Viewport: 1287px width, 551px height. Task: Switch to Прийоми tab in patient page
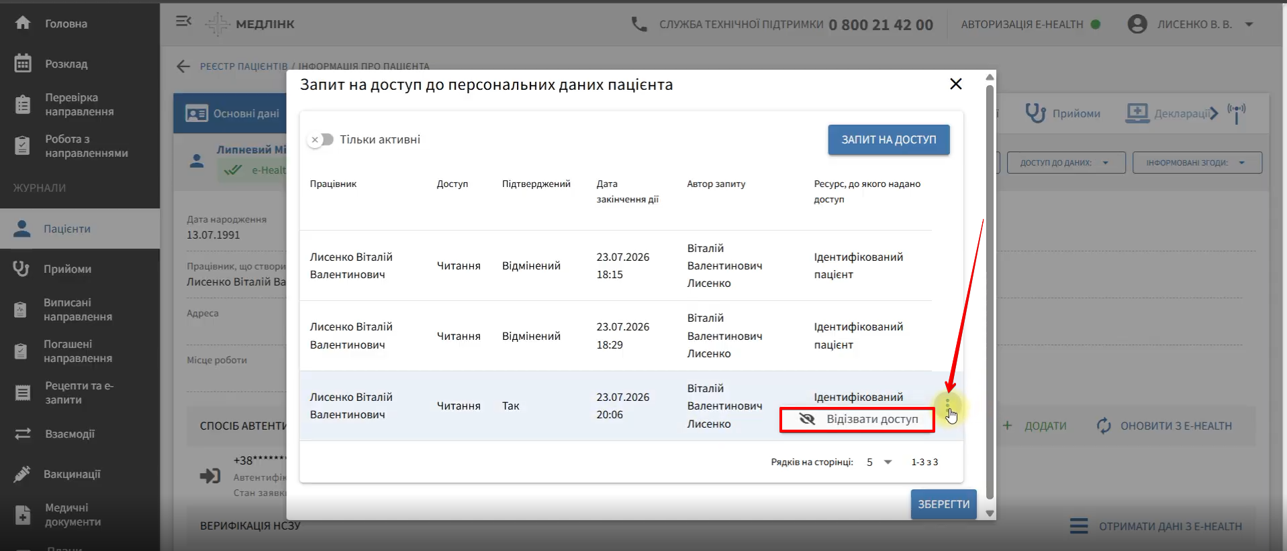tap(1063, 113)
